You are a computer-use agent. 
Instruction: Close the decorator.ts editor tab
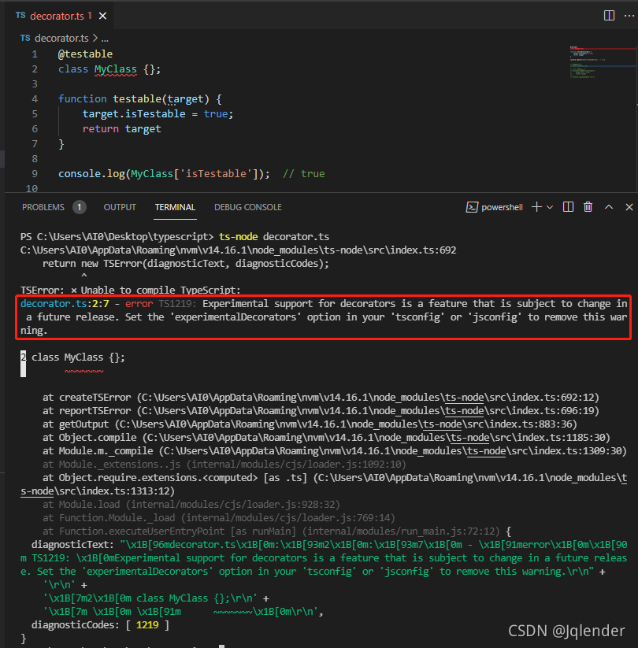point(102,16)
